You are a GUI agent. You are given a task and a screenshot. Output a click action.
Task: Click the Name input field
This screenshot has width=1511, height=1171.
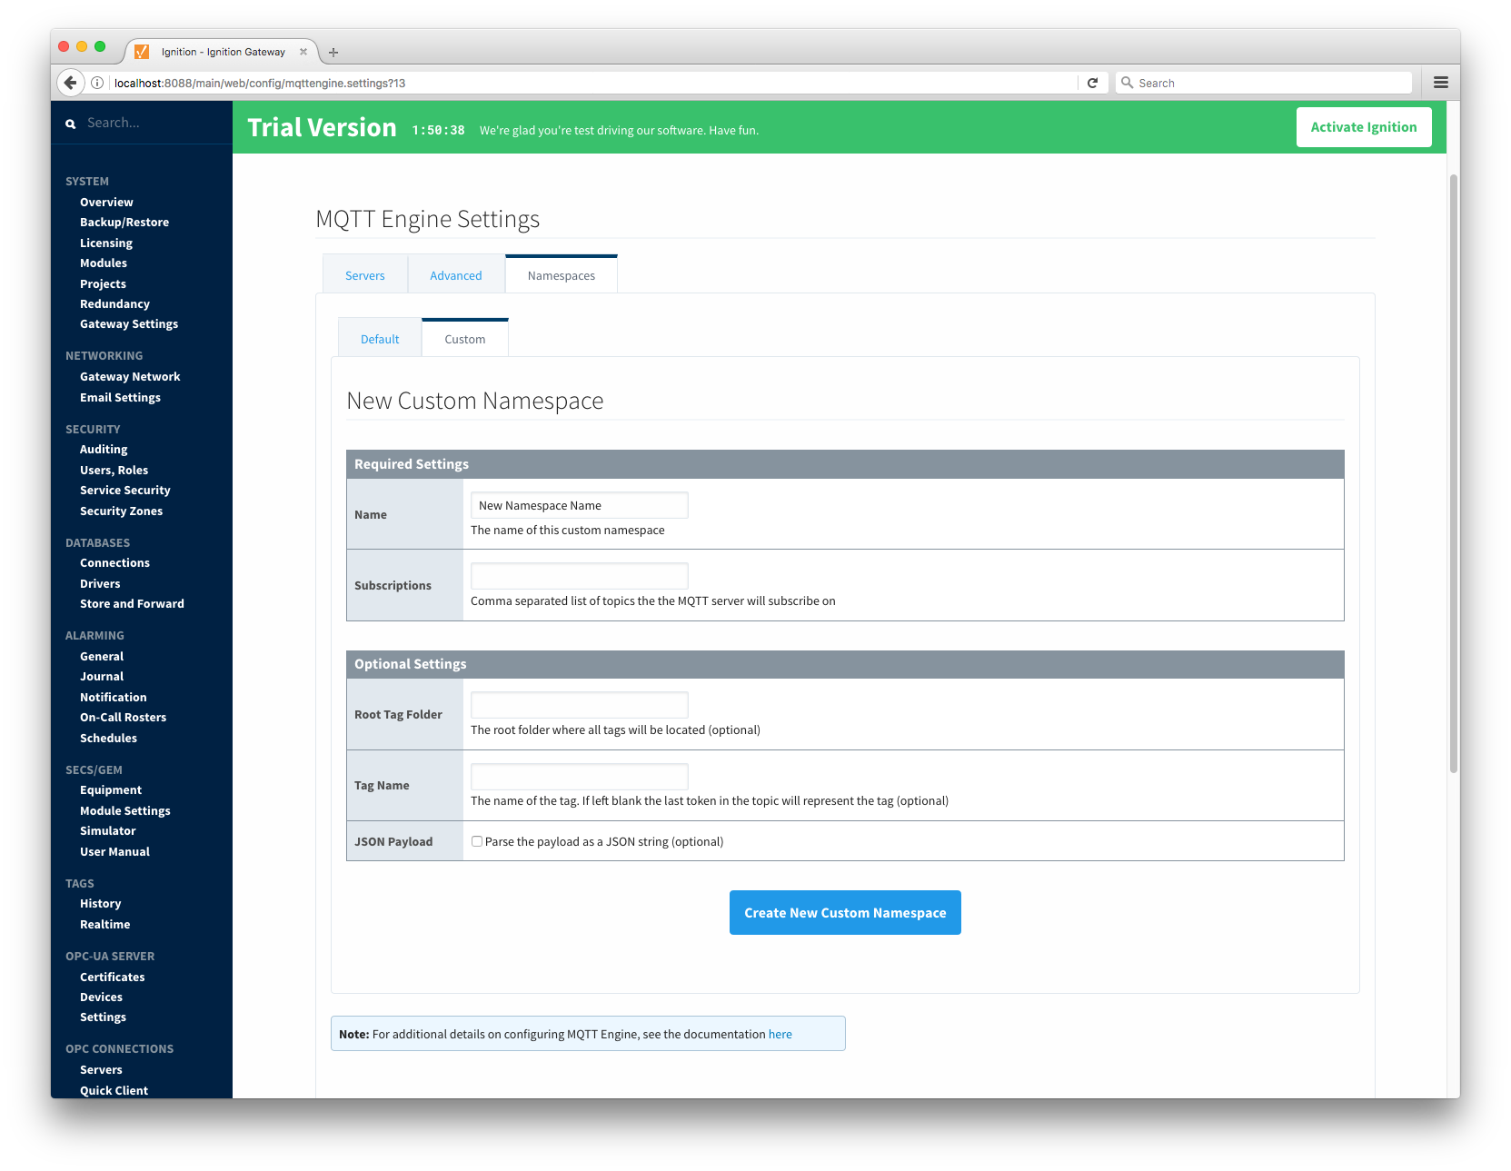pyautogui.click(x=580, y=505)
